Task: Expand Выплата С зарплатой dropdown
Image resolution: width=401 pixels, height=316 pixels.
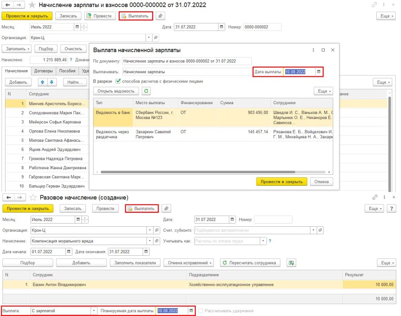Action: tap(94, 311)
